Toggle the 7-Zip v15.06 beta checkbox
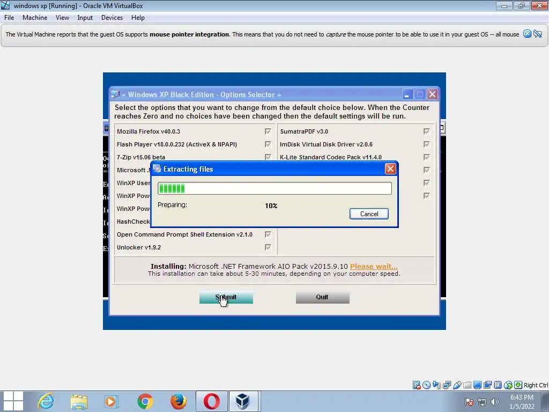549x412 pixels. (268, 157)
